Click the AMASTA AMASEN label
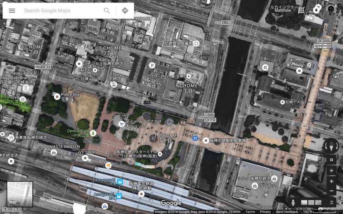343x214 pixels. [63, 146]
